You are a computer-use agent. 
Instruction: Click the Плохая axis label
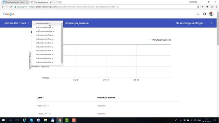click(x=46, y=78)
